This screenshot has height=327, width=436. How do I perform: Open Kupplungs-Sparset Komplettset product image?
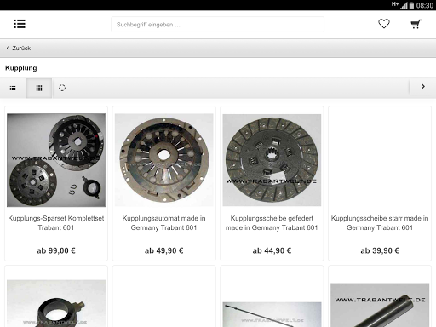[56, 160]
